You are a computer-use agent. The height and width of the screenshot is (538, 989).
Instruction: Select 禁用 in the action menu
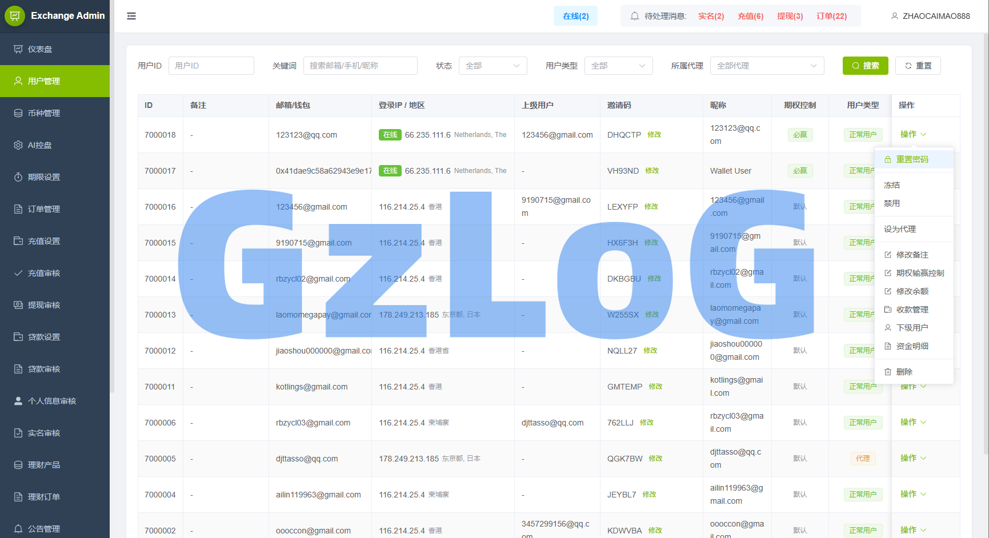coord(914,203)
